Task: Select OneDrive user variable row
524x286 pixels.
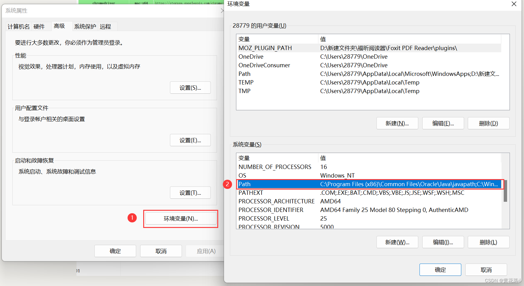Action: 369,57
